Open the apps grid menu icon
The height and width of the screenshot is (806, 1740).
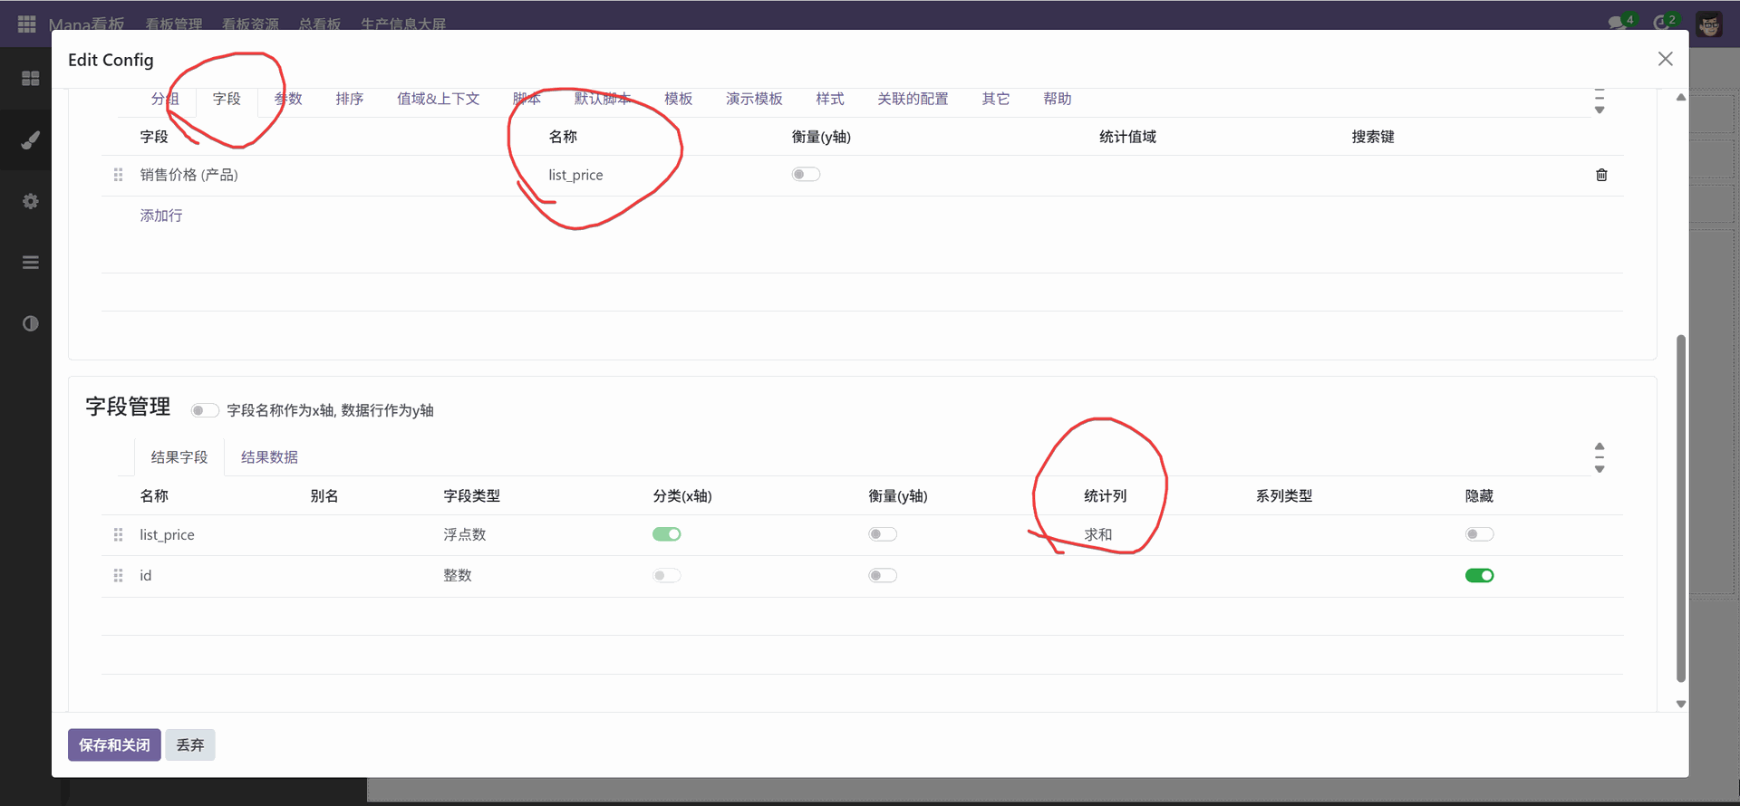point(27,24)
